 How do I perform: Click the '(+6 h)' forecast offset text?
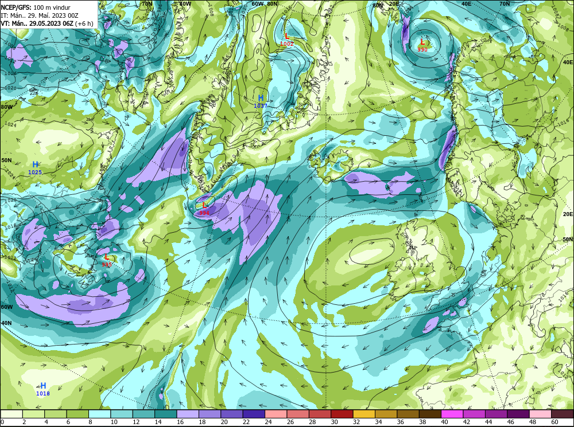(84, 23)
